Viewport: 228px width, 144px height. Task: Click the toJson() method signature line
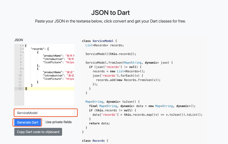click(x=112, y=102)
